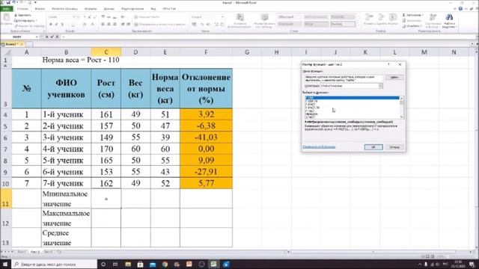Align text to the right

pos(115,24)
